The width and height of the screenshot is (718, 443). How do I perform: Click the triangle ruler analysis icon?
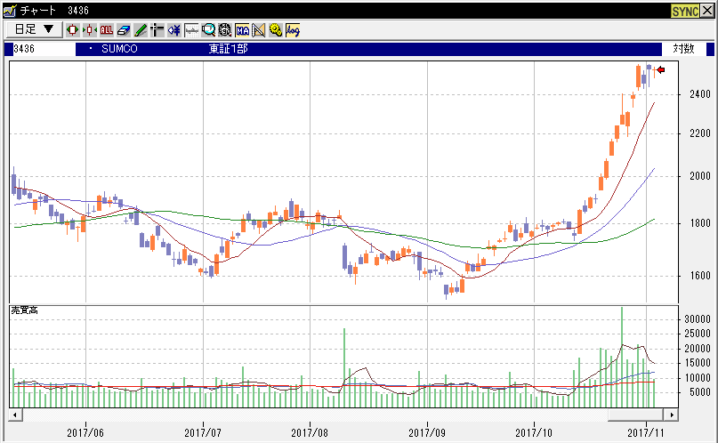click(259, 29)
